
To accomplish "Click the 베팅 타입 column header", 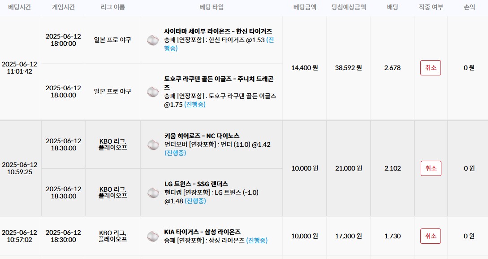I will click(212, 7).
